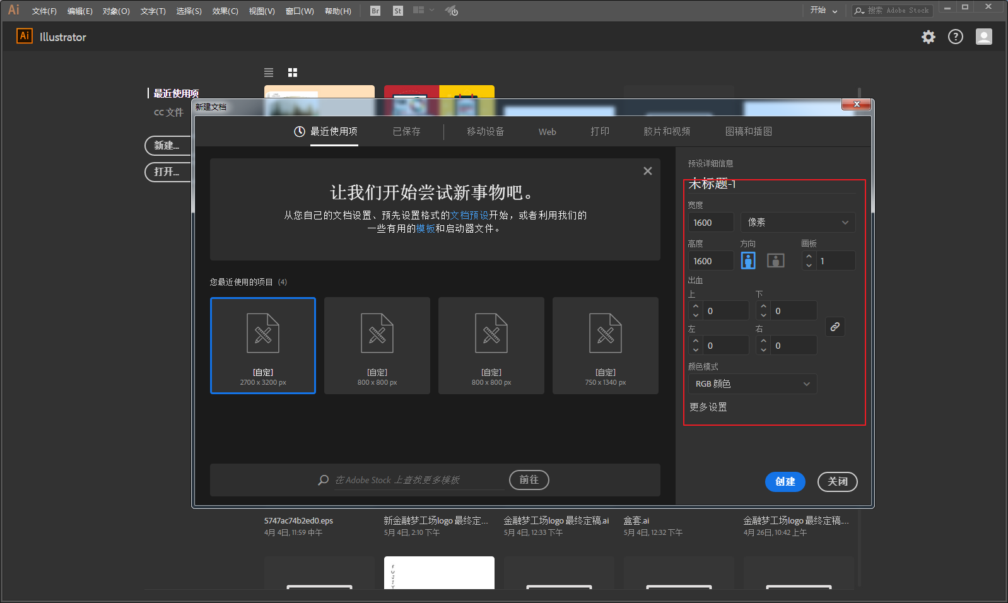Viewport: 1008px width, 603px height.
Task: Open the units dropdown showing 像素
Action: click(798, 222)
